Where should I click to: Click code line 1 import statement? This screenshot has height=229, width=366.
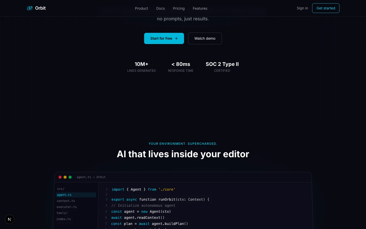143,190
